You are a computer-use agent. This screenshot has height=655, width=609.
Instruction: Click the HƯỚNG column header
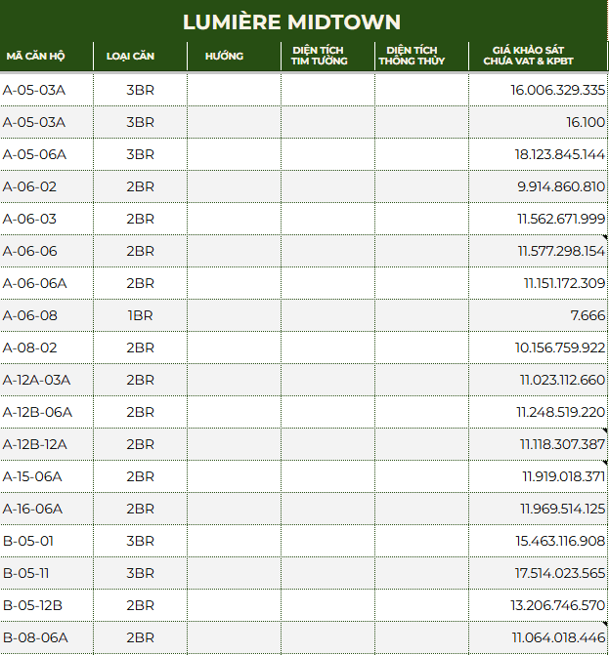tap(224, 56)
